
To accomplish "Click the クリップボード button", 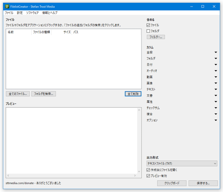I will [172, 183].
